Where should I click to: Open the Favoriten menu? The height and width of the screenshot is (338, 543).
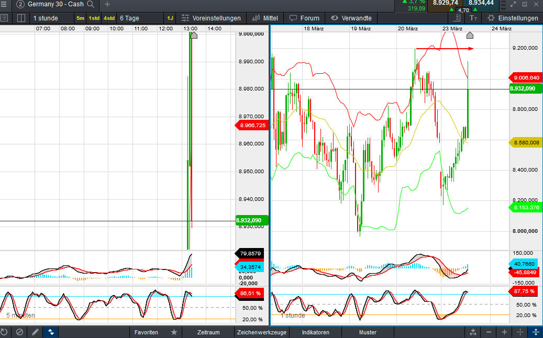coord(146,332)
